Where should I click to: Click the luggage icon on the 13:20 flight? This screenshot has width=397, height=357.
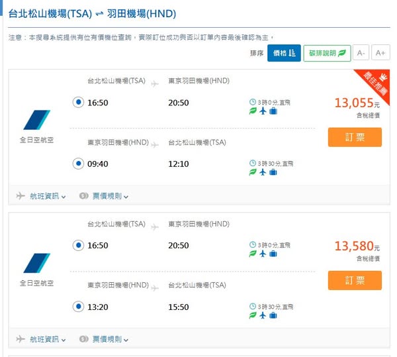(273, 316)
